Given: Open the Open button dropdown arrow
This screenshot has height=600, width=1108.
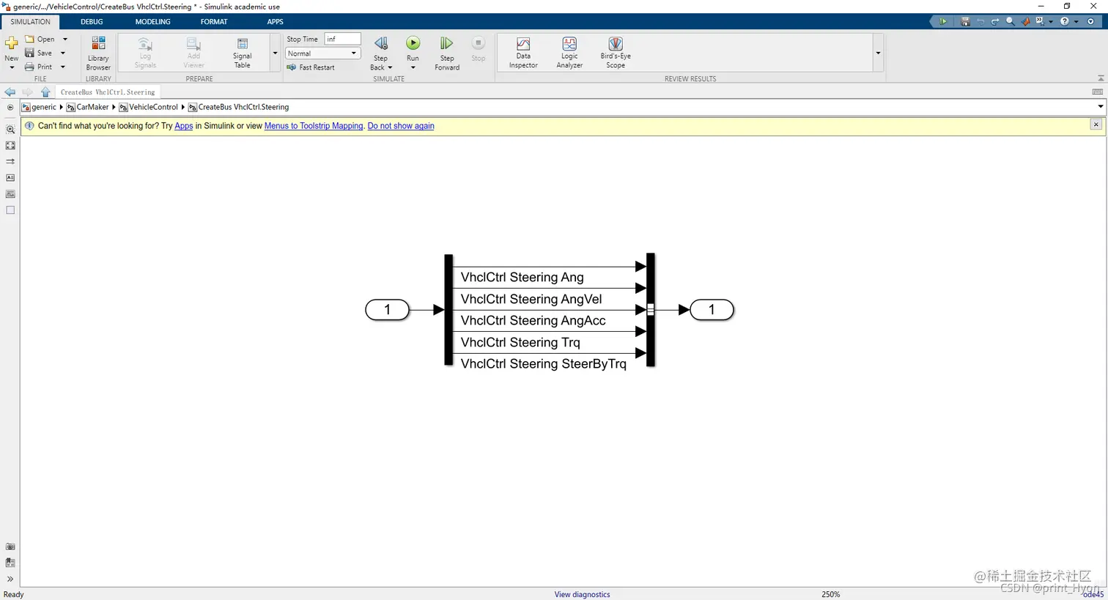Looking at the screenshot, I should [64, 40].
